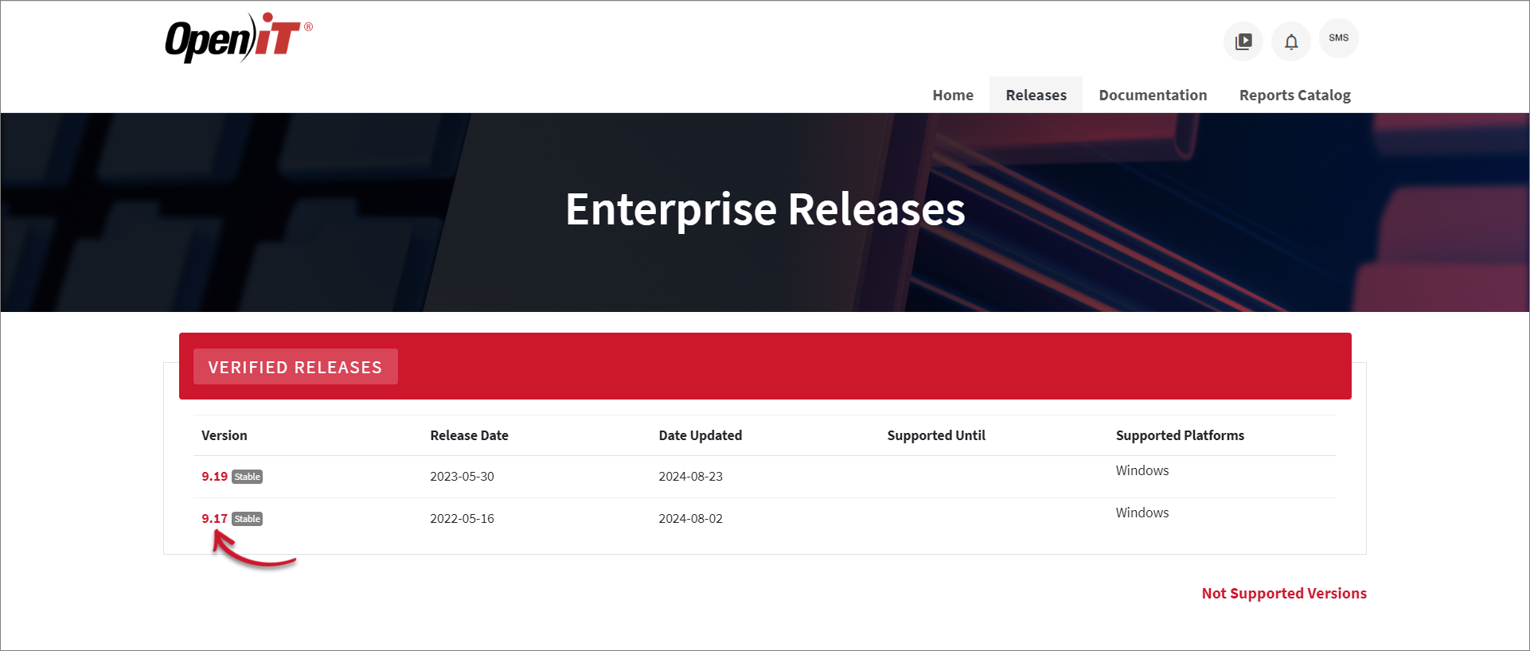This screenshot has width=1530, height=651.
Task: Click the Stable badge beside 9.17
Action: (248, 519)
